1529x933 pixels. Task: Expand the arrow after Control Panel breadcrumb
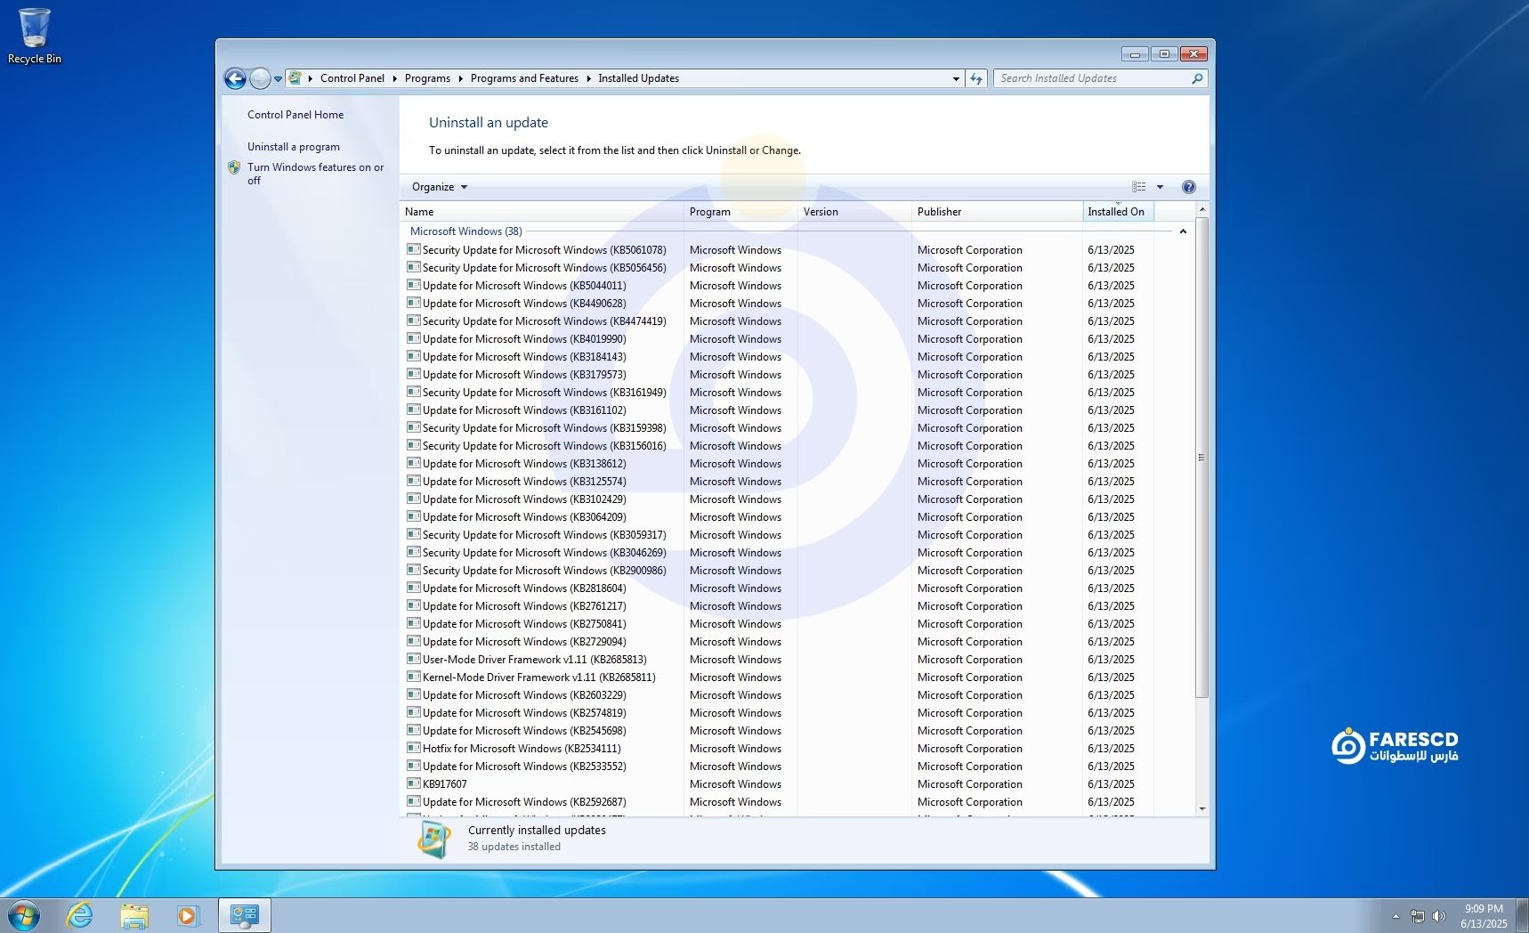395,78
